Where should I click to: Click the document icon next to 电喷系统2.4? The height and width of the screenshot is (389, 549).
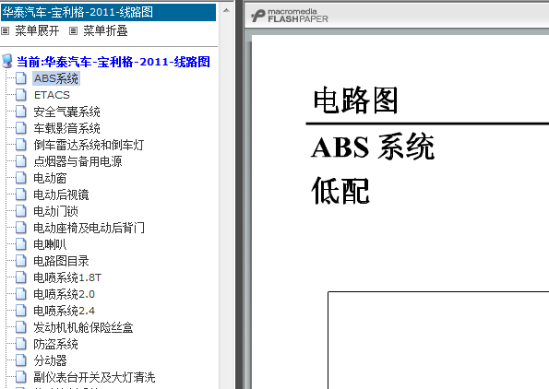click(21, 311)
